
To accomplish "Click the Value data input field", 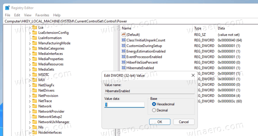I will tap(125, 105).
